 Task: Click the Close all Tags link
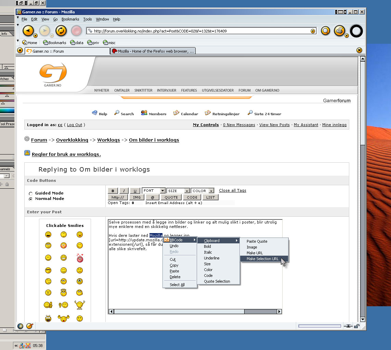232,190
